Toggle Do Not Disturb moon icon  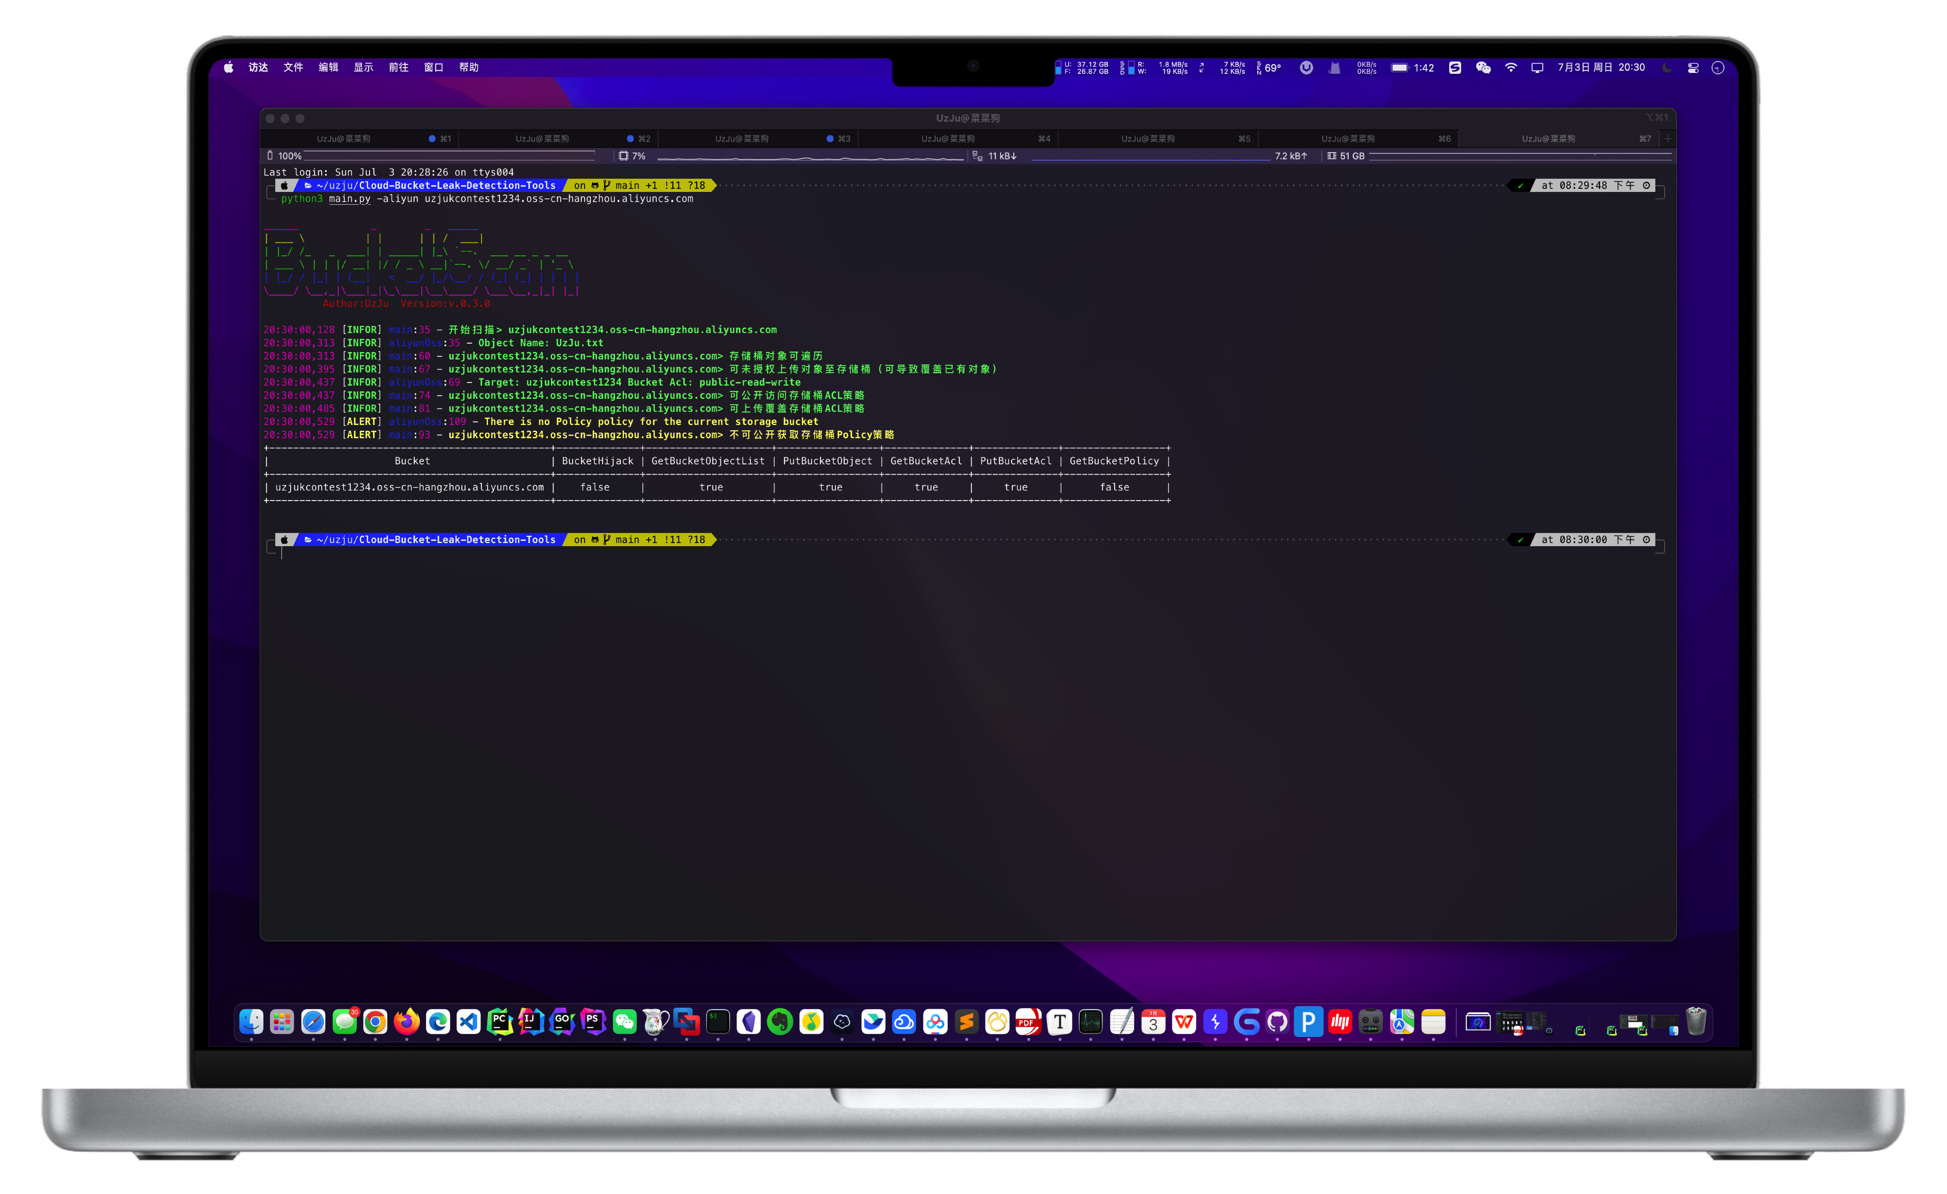pos(1667,68)
